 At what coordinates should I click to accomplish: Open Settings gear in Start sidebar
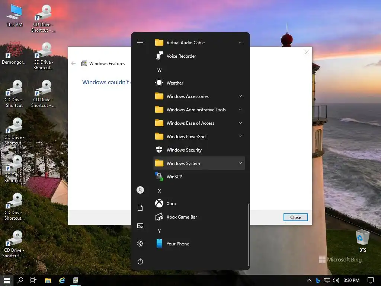(140, 244)
